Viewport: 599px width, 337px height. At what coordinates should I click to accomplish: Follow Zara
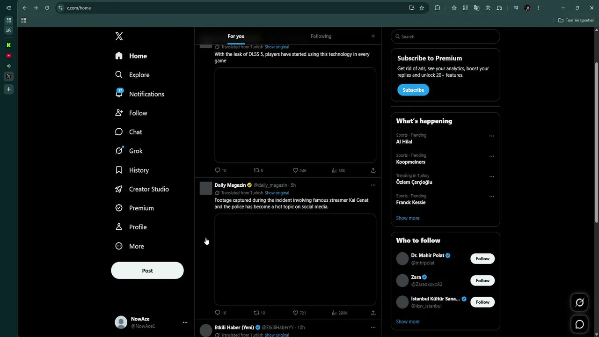tap(482, 280)
